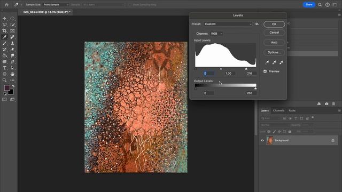Click Cancel in the Levels dialog
Viewport: 342px width, 192px height.
pyautogui.click(x=274, y=33)
